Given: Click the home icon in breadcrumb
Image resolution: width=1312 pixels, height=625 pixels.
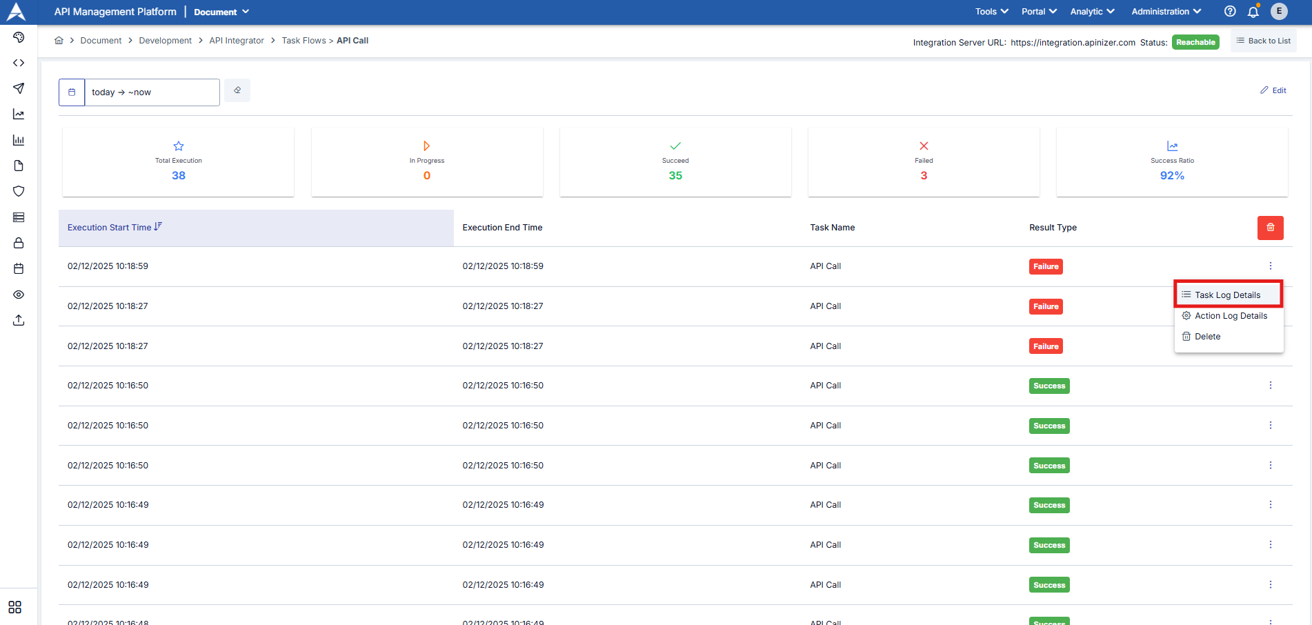Looking at the screenshot, I should [x=59, y=41].
